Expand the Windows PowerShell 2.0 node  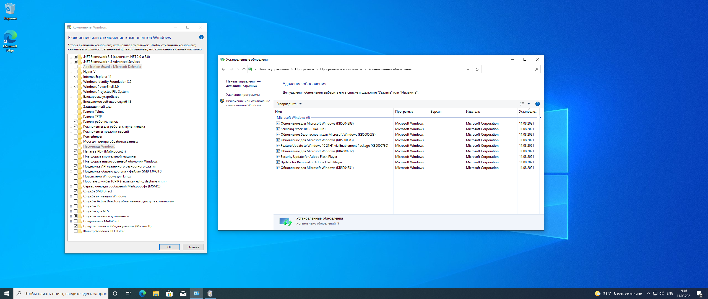pos(71,87)
